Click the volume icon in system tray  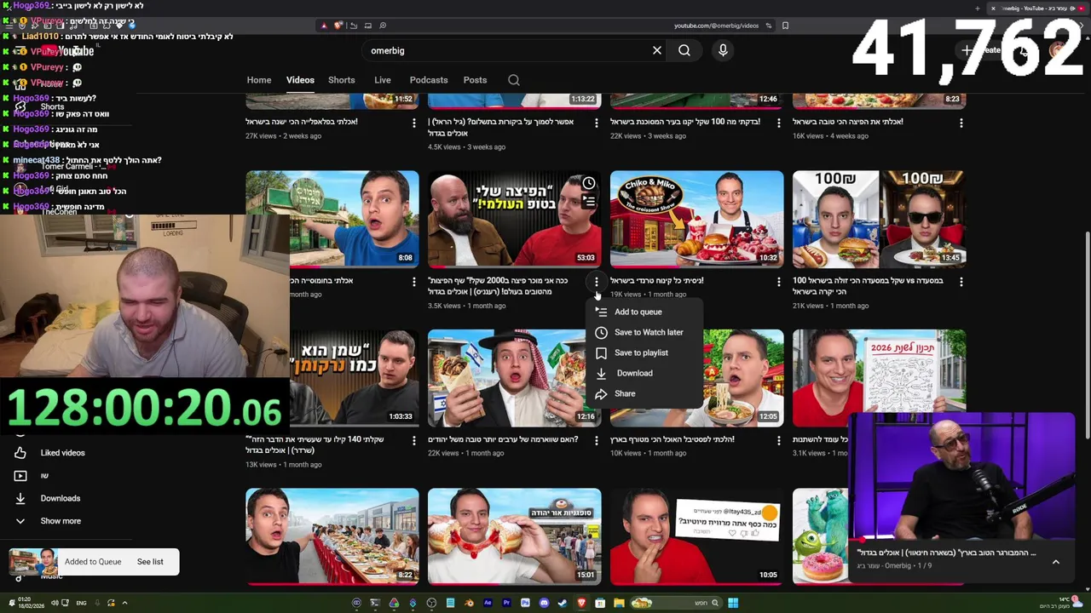tap(54, 603)
